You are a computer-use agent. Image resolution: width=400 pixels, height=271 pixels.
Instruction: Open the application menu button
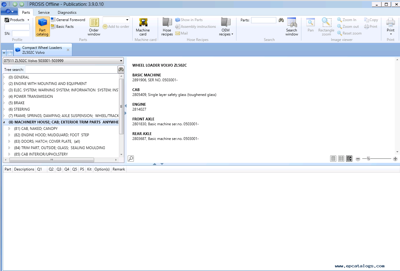pyautogui.click(x=9, y=12)
